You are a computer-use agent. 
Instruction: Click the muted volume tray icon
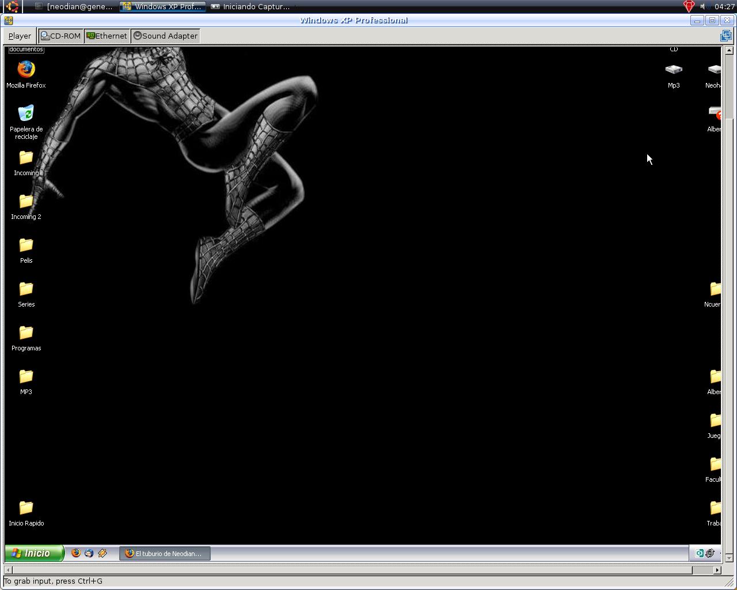[703, 6]
